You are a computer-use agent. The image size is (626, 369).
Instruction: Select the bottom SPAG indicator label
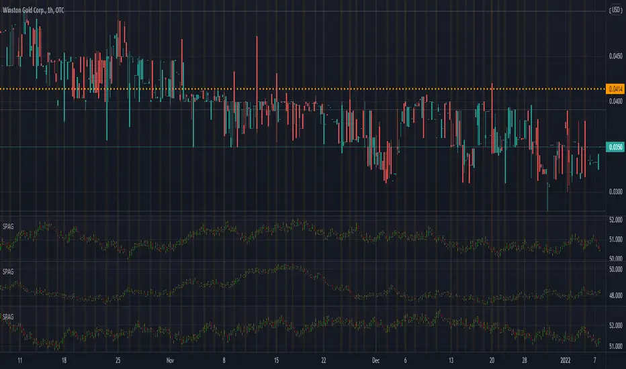[x=9, y=317]
